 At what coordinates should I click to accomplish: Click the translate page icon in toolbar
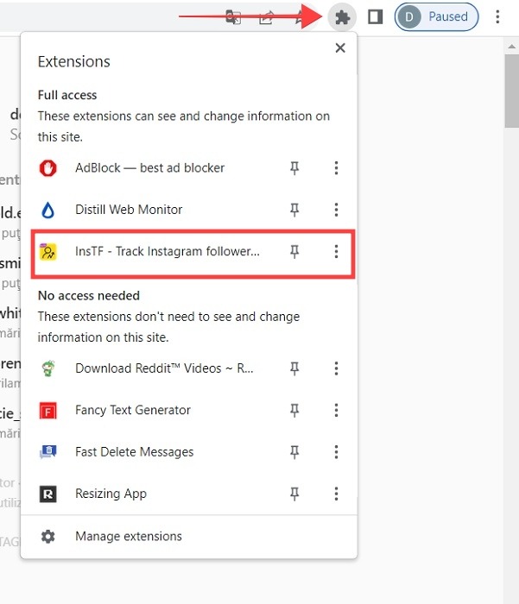click(233, 17)
